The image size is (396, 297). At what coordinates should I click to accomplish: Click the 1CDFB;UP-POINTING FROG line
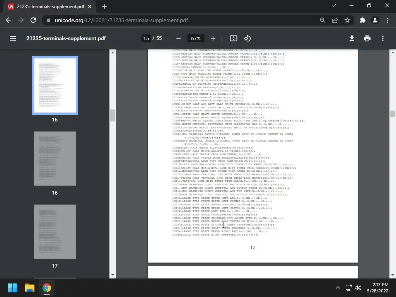207,87
